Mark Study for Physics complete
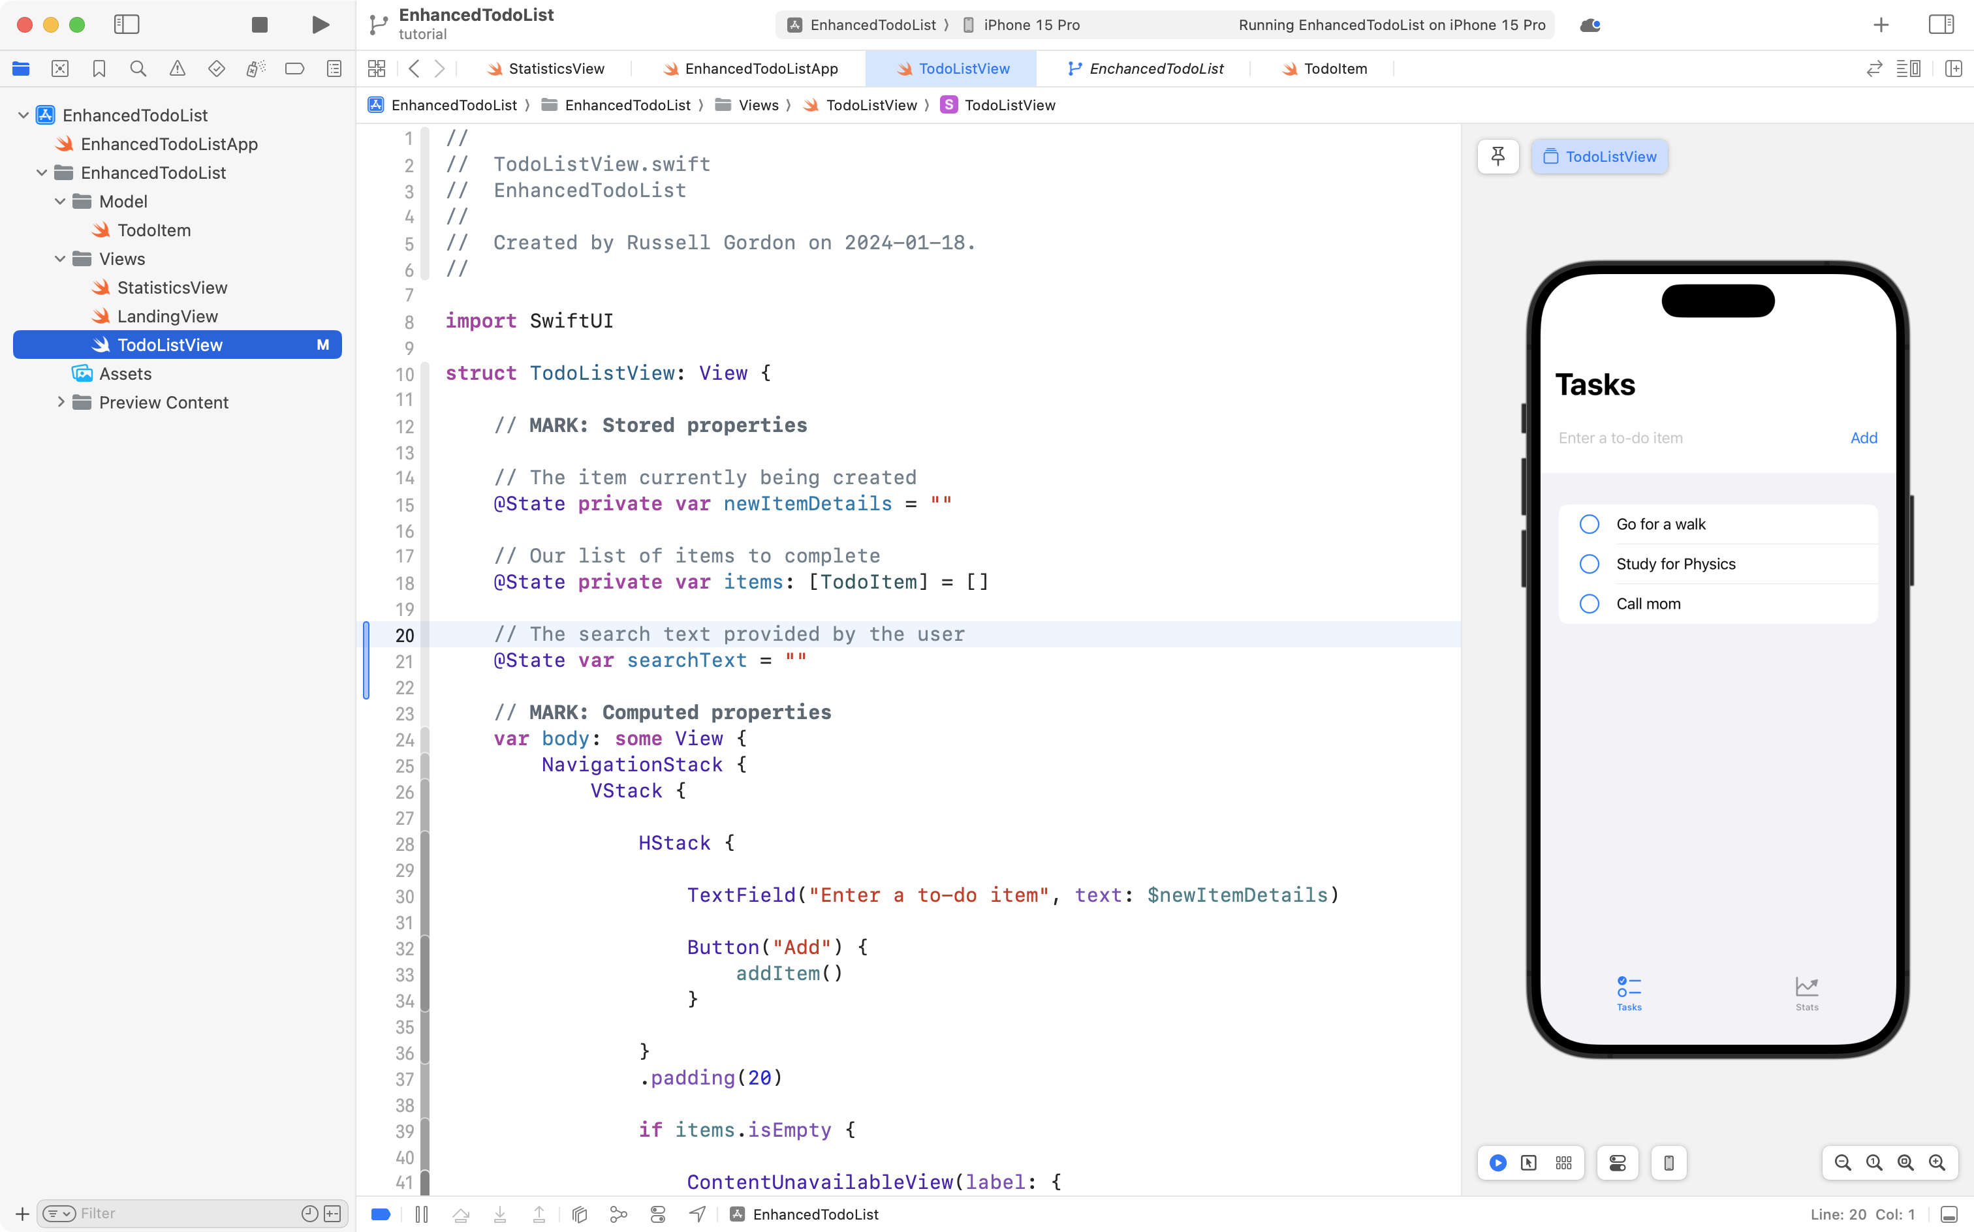 (x=1590, y=563)
